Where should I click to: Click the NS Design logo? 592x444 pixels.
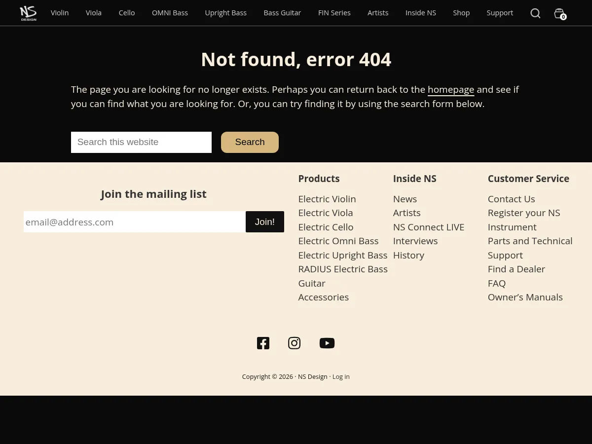tap(28, 13)
